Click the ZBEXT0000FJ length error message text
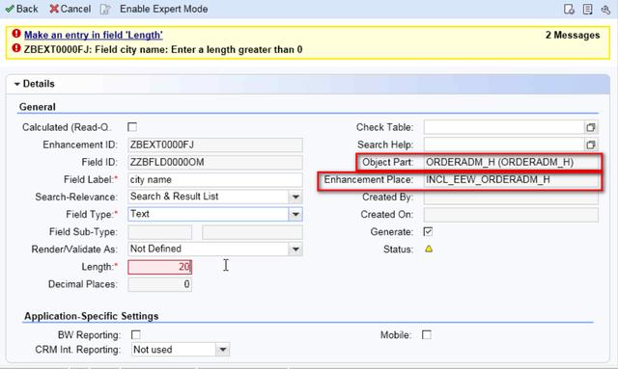Viewport: 618px width, 369px height. [x=163, y=49]
